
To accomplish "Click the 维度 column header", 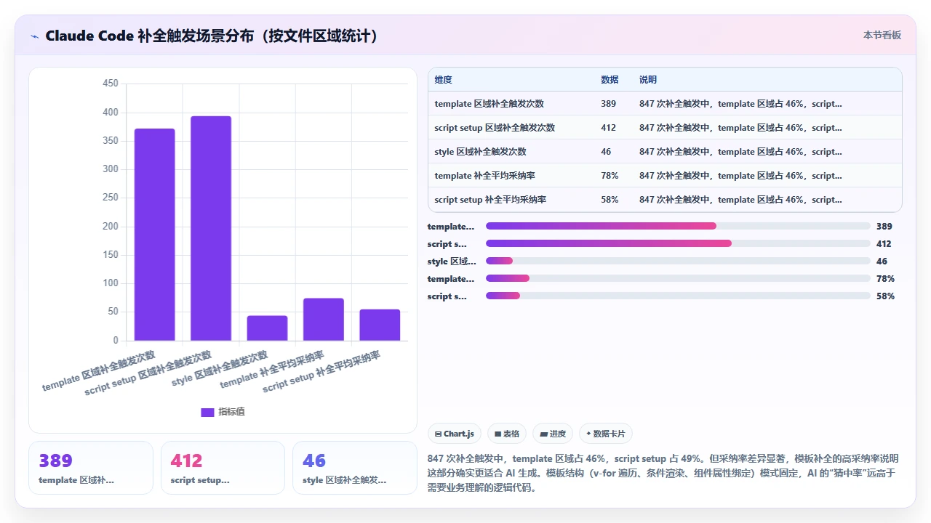I will 443,80.
